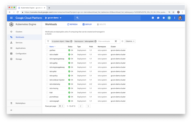Open the go-srv-demo project selector

click(53, 18)
